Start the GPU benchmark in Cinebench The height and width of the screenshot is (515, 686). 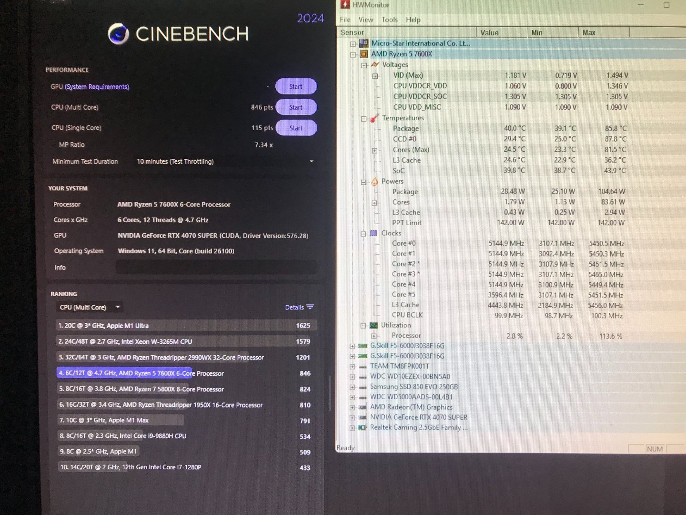pos(296,86)
